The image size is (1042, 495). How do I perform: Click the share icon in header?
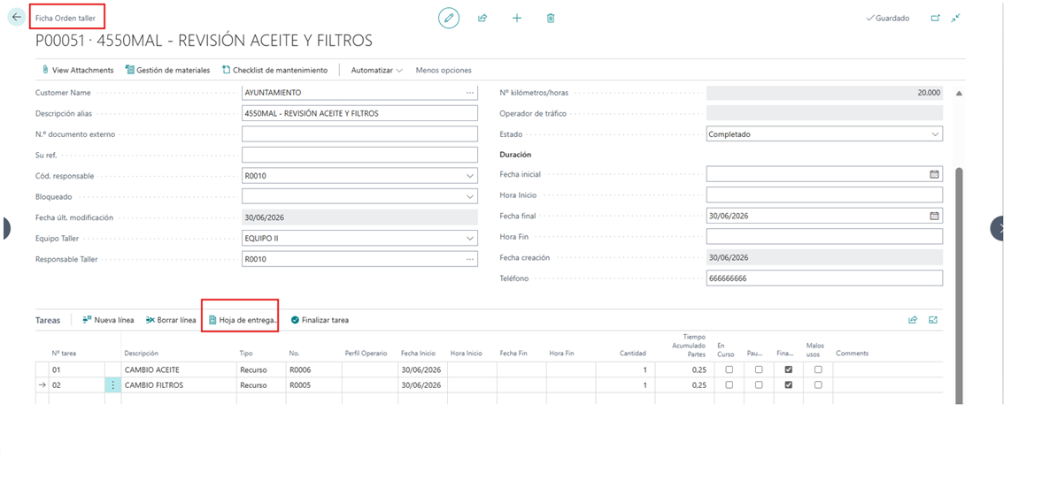point(482,18)
